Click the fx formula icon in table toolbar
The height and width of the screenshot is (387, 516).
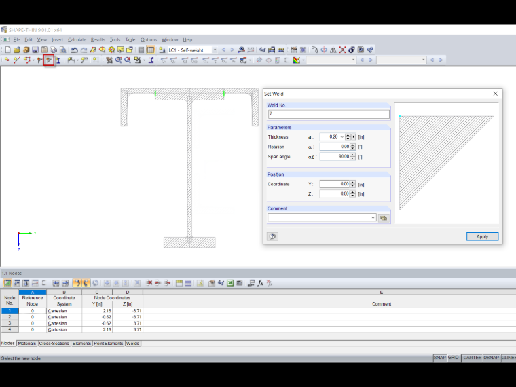pos(260,283)
